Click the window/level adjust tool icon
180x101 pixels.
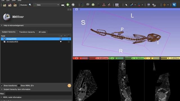(x=132, y=5)
